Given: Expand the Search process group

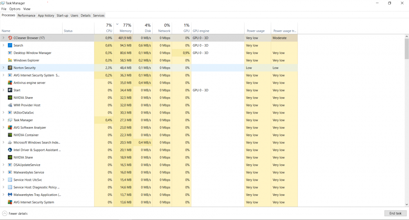Looking at the screenshot, I should coord(3,45).
